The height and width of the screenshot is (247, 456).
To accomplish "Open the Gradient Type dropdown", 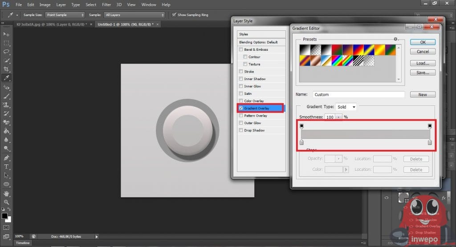I will (x=347, y=107).
